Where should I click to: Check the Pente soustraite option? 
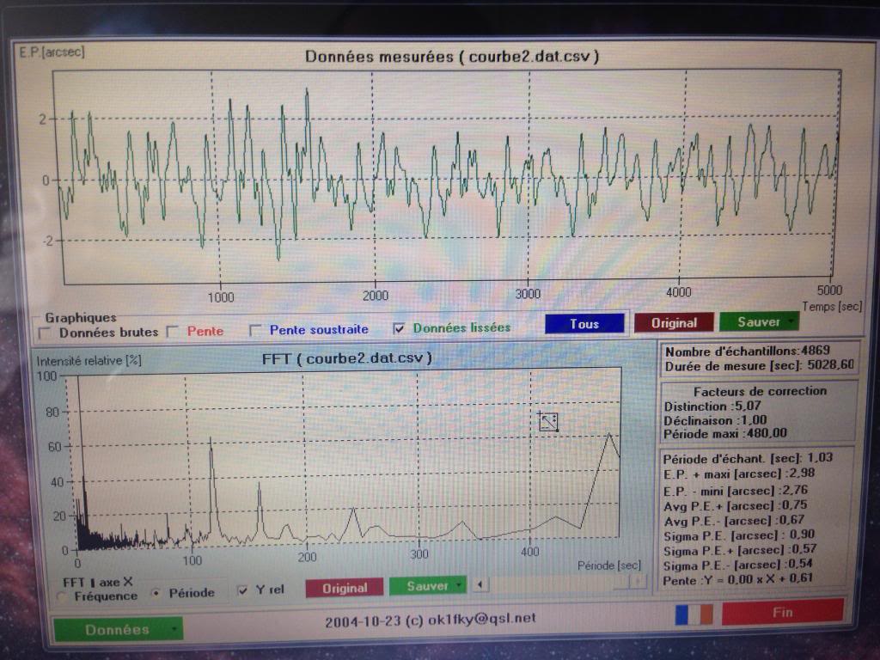click(255, 330)
